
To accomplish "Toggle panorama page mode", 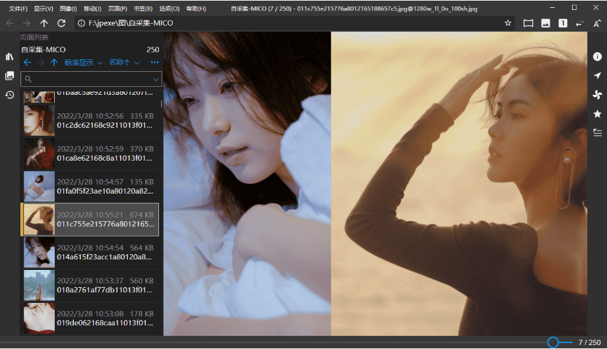I will [x=528, y=23].
